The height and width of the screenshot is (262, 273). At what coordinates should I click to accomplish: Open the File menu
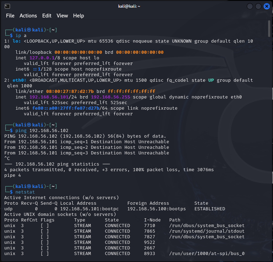[x=10, y=16]
